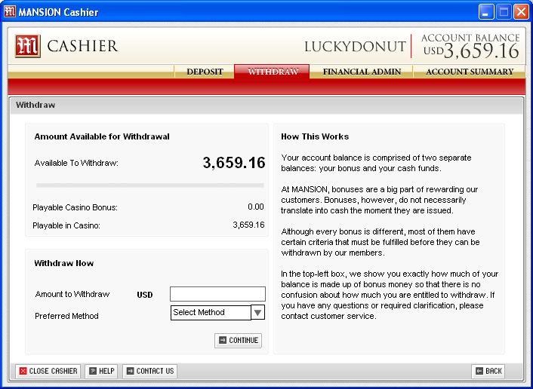The image size is (533, 389).
Task: Click the Amount to Withdraw input field
Action: click(217, 294)
